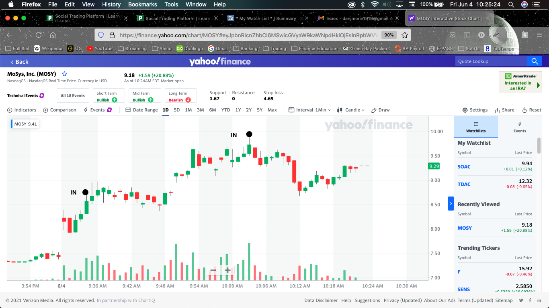This screenshot has height=308, width=549.
Task: Select 5Y chart range
Action: point(260,110)
